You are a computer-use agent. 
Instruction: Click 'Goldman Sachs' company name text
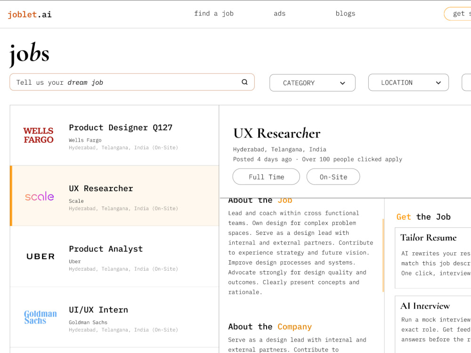tap(88, 322)
